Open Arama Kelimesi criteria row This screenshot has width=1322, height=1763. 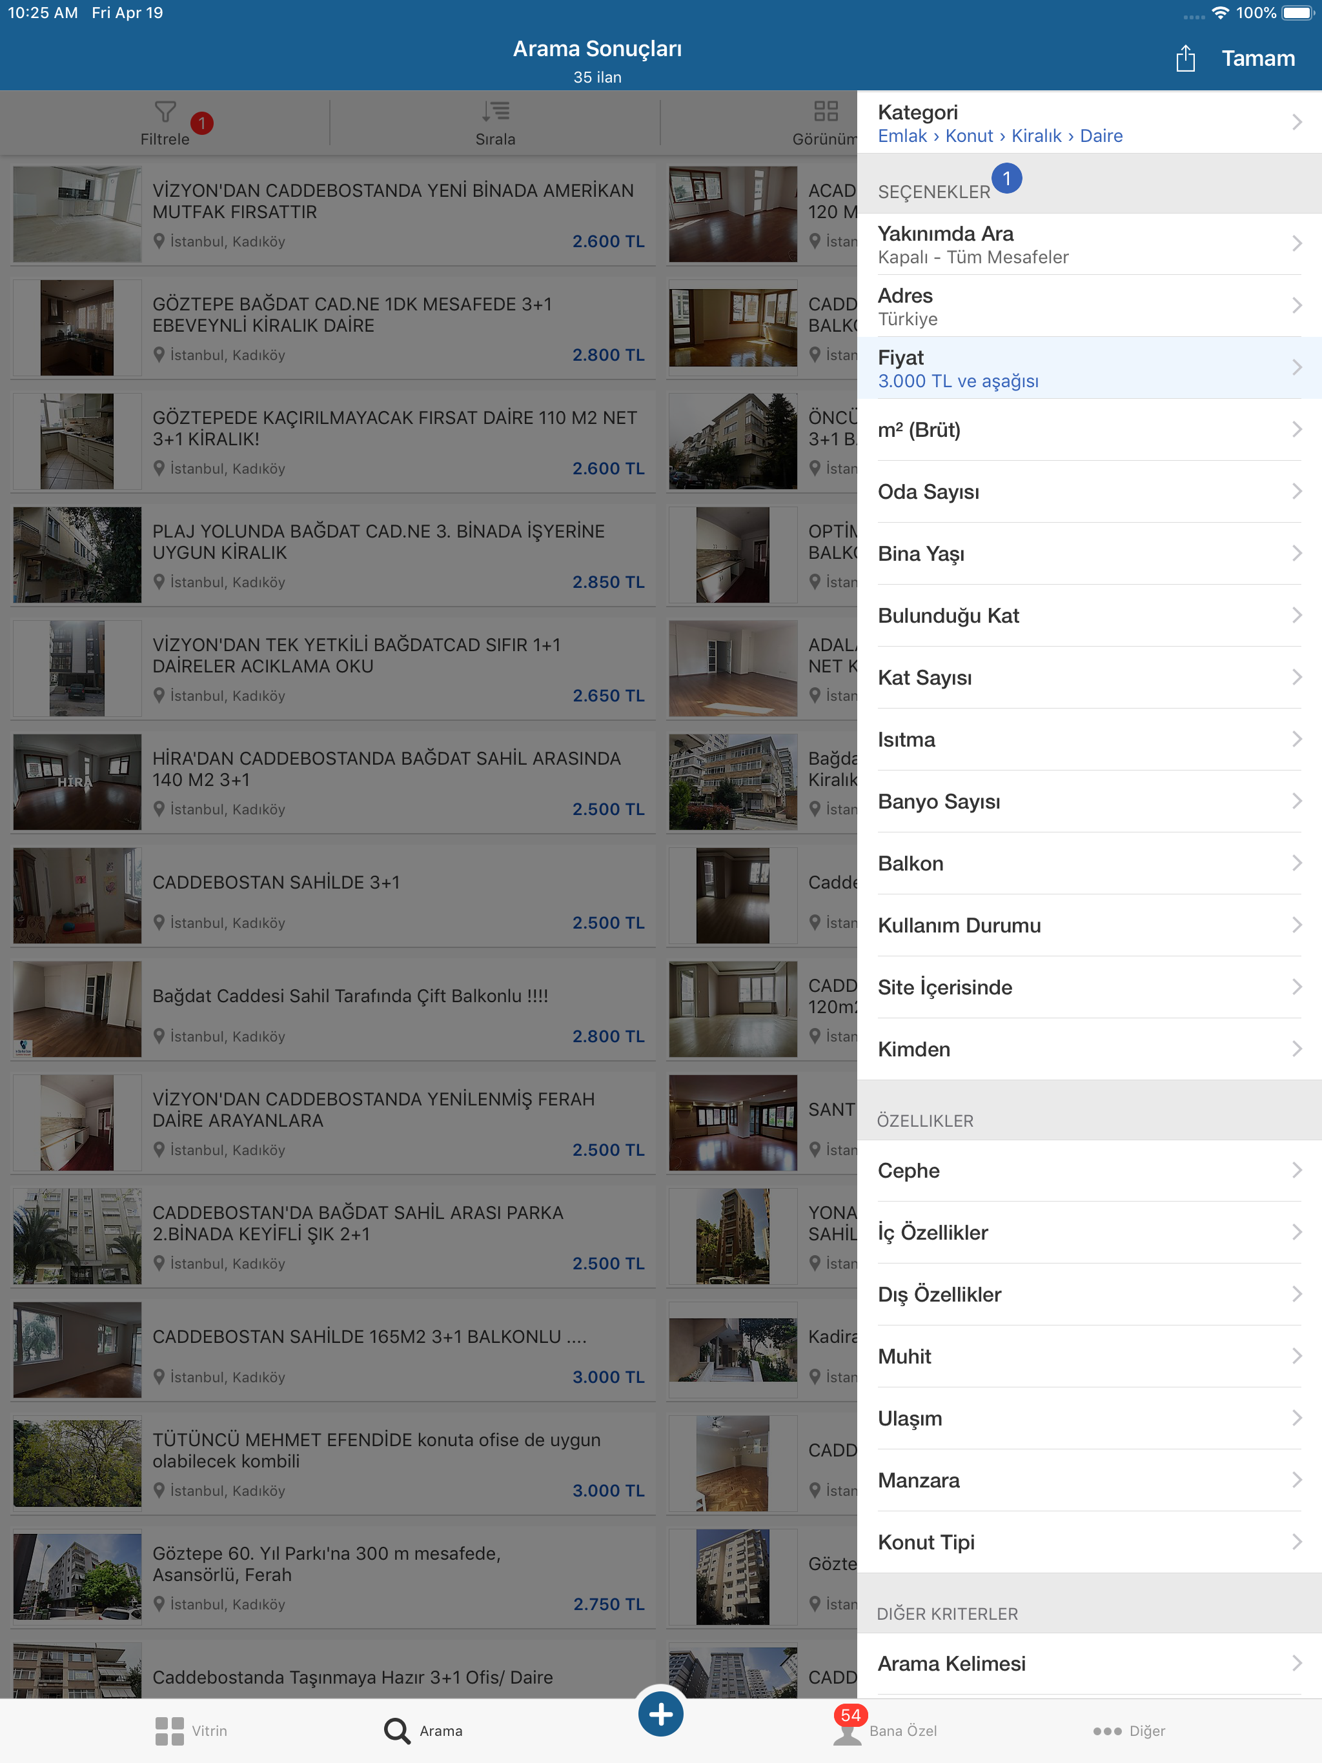click(x=1089, y=1664)
